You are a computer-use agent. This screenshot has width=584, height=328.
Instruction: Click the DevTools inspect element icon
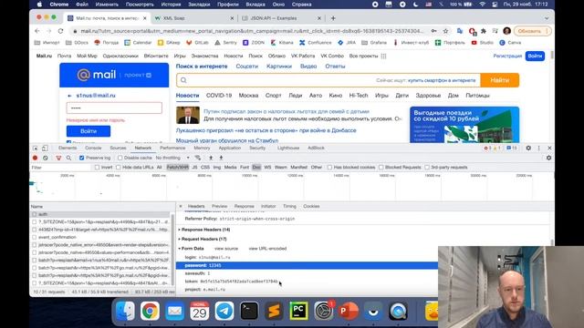point(35,148)
